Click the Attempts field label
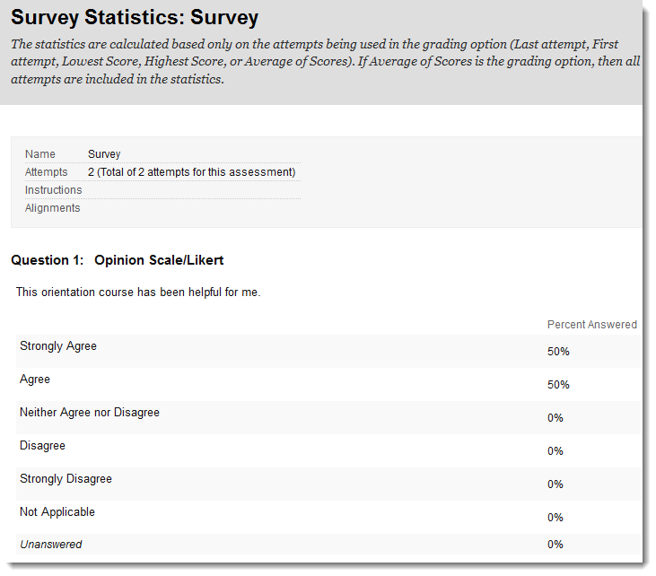This screenshot has width=656, height=576. point(46,172)
